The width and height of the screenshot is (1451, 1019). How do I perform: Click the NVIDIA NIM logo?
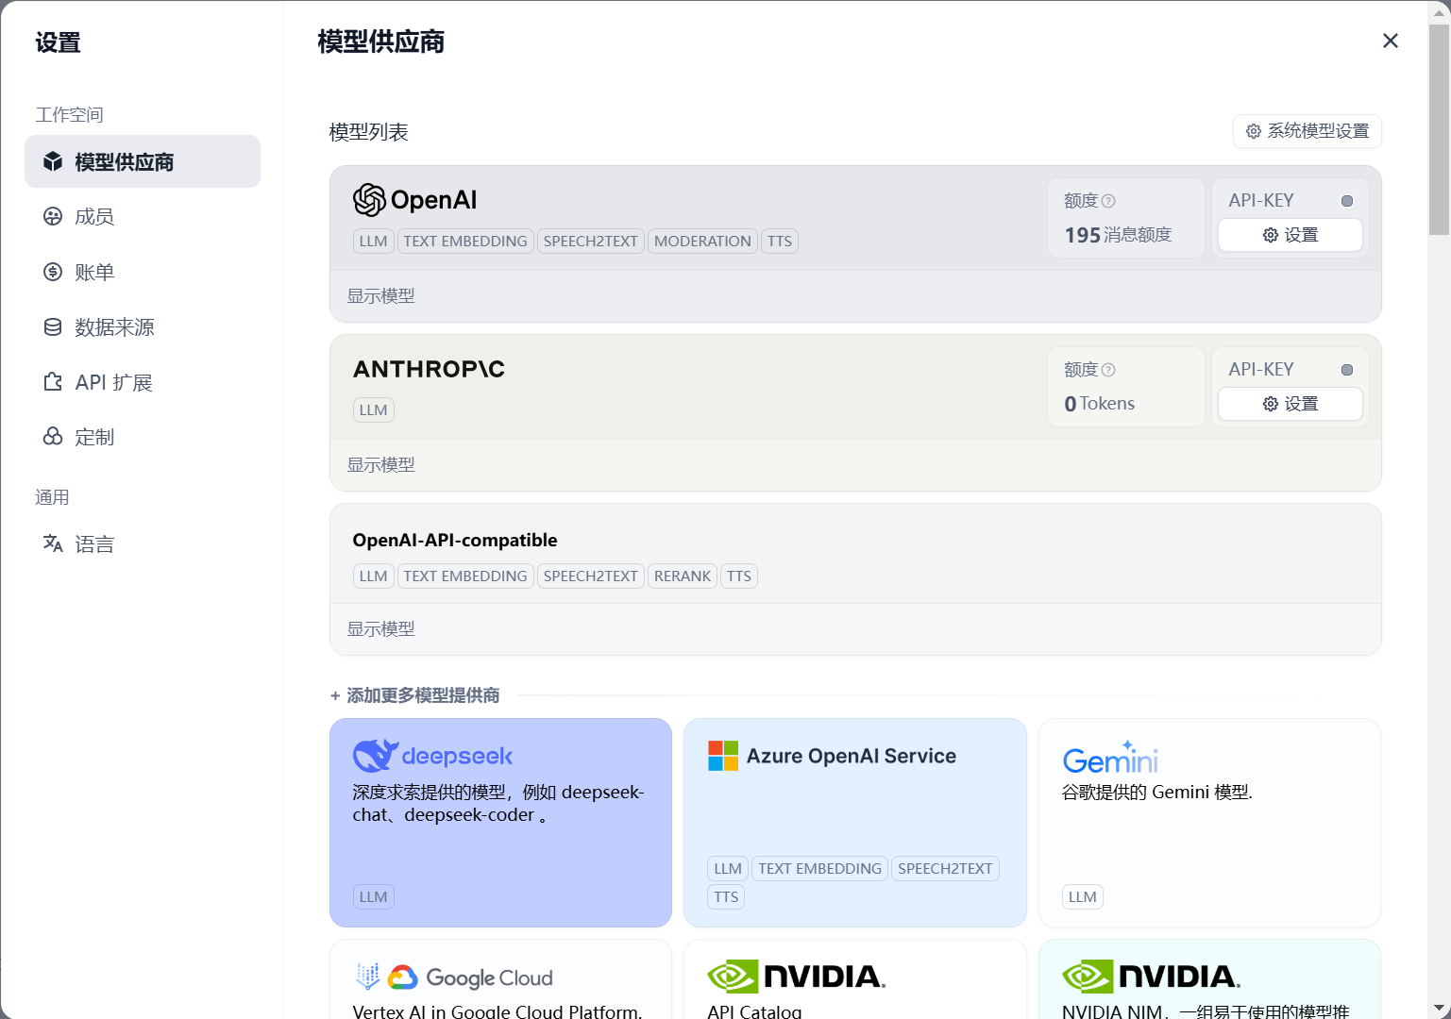tap(1151, 977)
